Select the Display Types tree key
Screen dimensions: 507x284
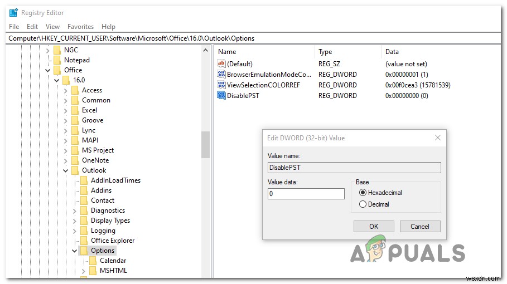click(110, 221)
